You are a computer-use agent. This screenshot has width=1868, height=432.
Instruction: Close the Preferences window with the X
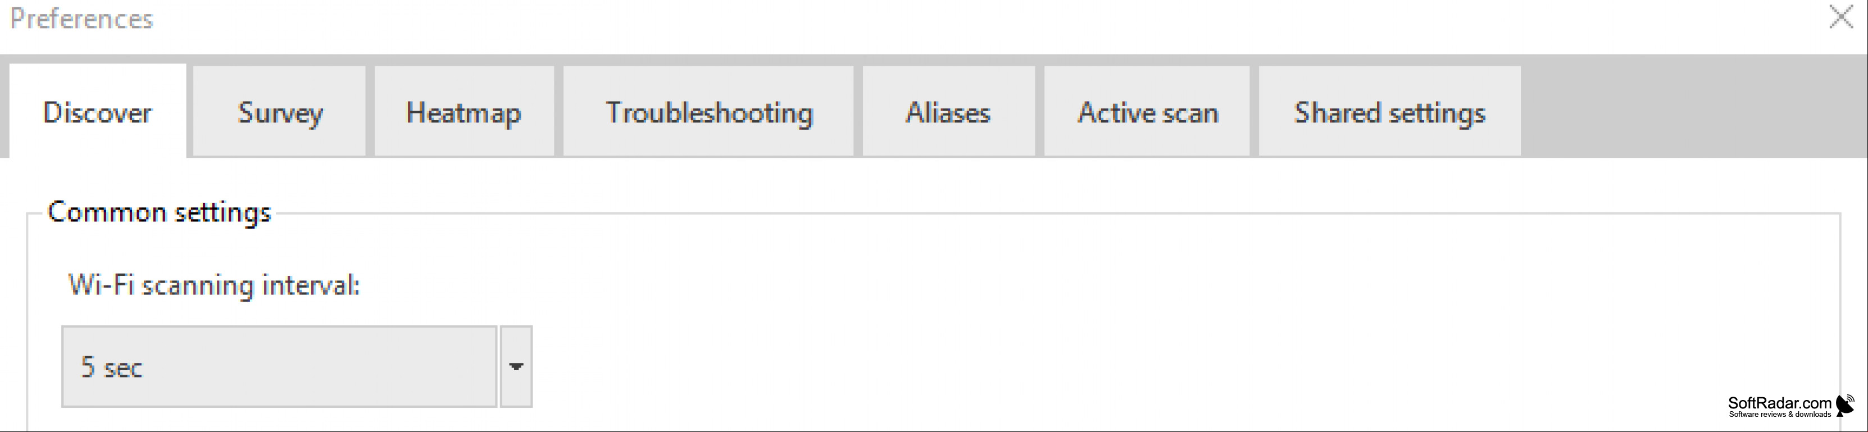[1840, 16]
